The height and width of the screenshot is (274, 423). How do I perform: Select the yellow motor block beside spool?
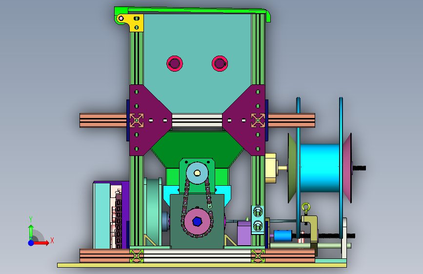tap(271, 168)
